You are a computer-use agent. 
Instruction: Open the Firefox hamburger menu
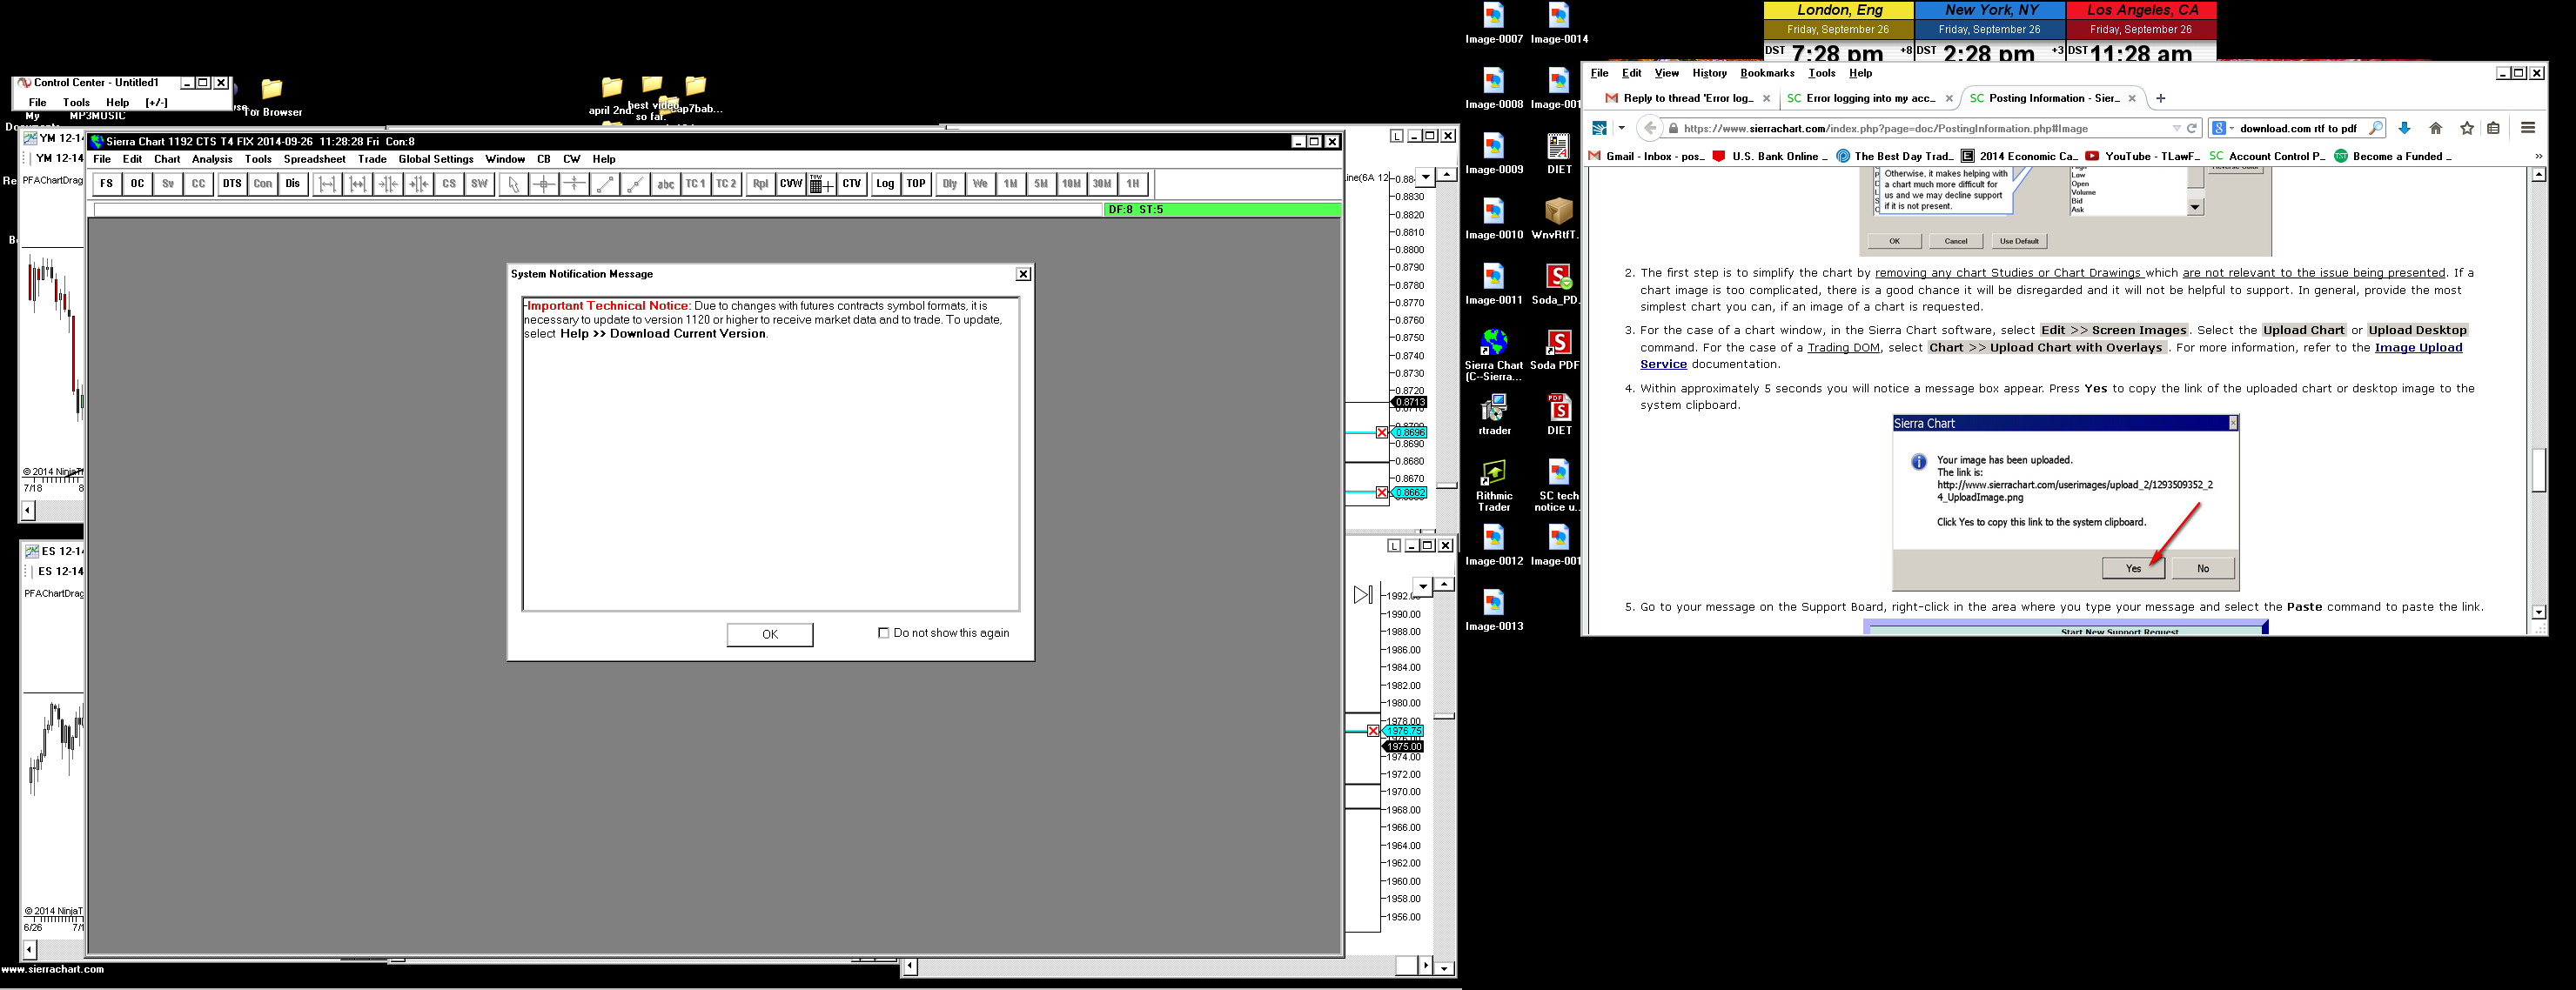tap(2528, 128)
